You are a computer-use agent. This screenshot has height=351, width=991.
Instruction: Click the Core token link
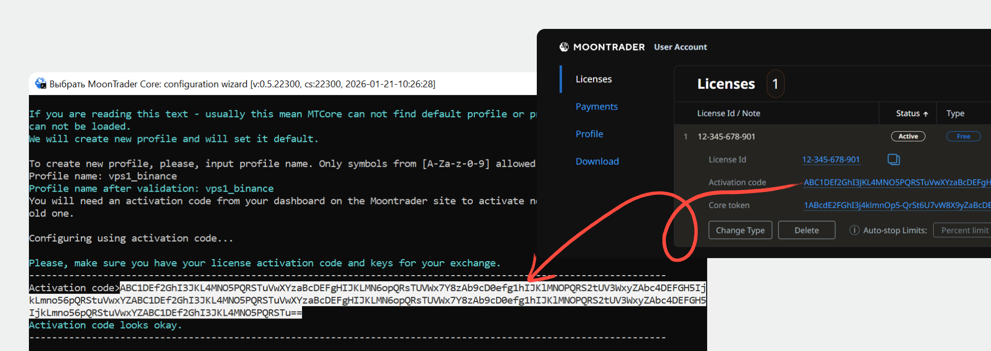pyautogui.click(x=897, y=205)
